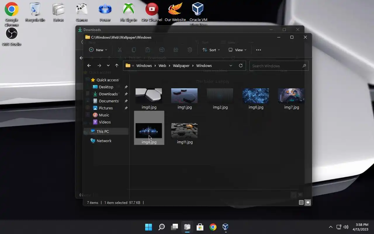Switch to large icons view in status bar
This screenshot has width=374, height=234.
coord(308,202)
